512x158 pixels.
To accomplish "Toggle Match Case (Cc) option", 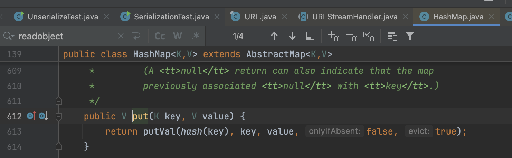I will (x=160, y=36).
